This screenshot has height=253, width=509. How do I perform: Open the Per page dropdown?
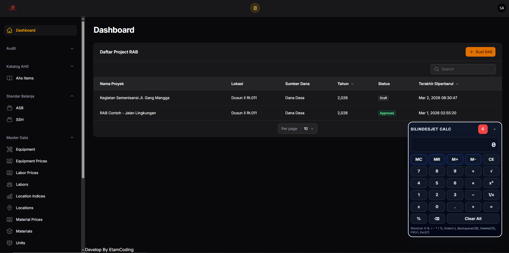pos(309,129)
